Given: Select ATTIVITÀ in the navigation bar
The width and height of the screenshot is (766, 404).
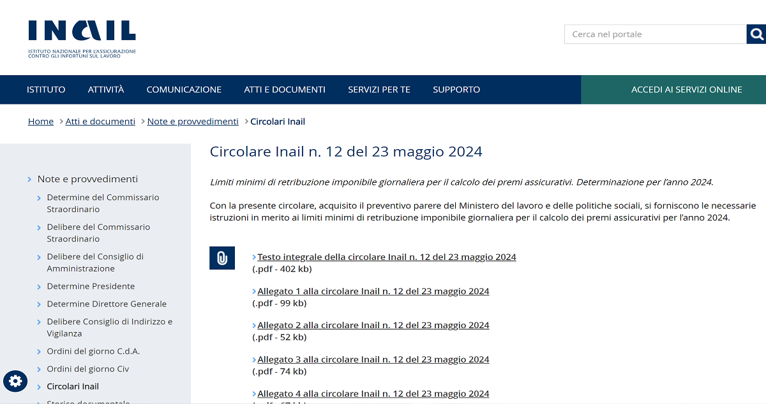Looking at the screenshot, I should [105, 89].
